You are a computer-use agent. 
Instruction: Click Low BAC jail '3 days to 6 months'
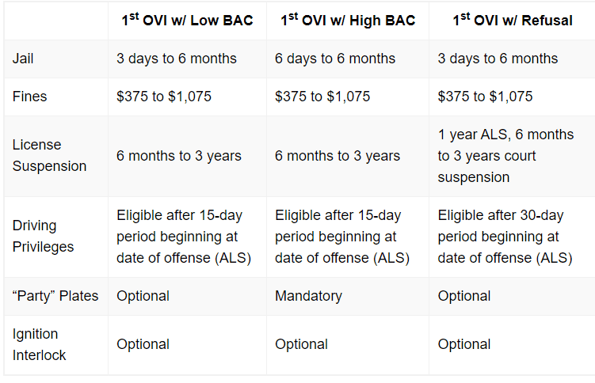point(177,59)
